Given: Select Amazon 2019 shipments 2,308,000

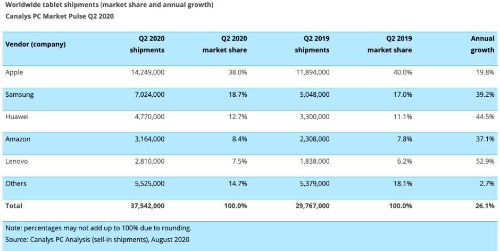Looking at the screenshot, I should pyautogui.click(x=314, y=139).
